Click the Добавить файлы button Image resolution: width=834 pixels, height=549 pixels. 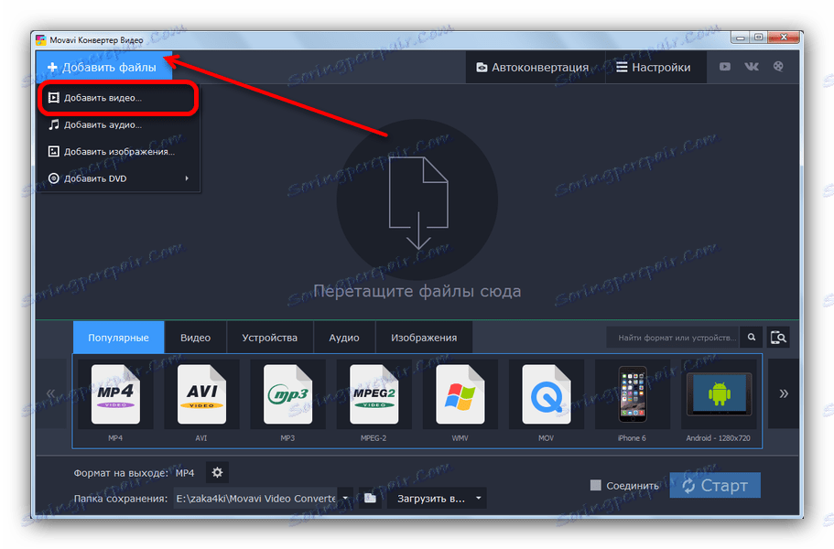click(104, 67)
